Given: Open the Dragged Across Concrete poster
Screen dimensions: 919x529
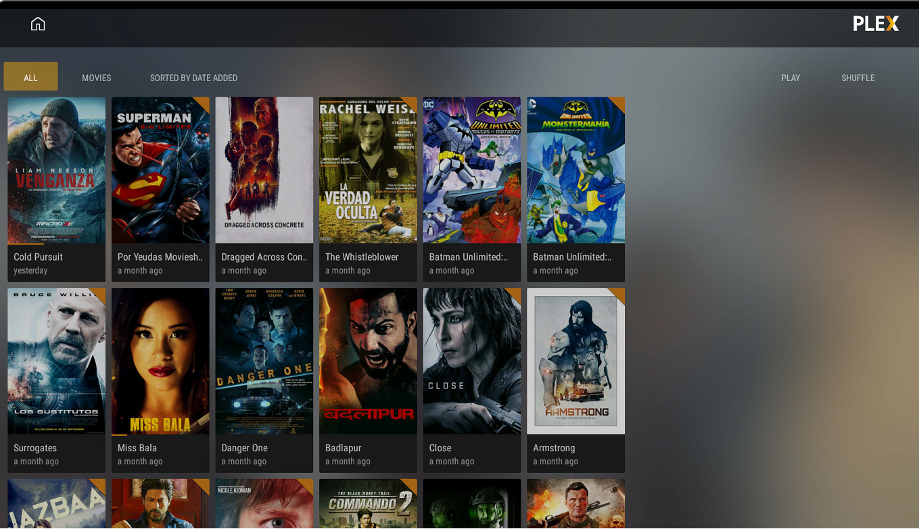Looking at the screenshot, I should click(264, 170).
